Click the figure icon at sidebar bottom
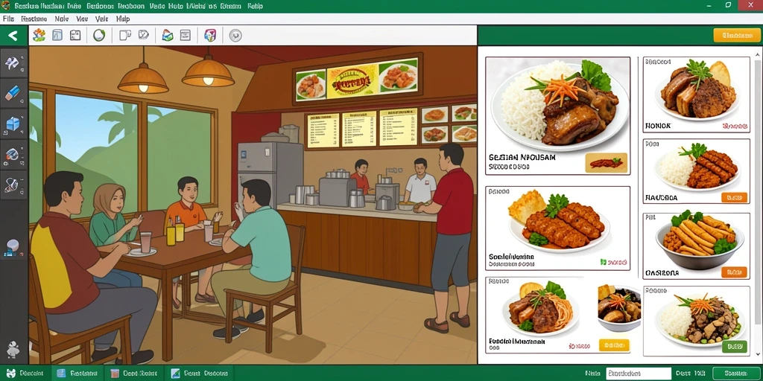The image size is (763, 381). pyautogui.click(x=13, y=350)
